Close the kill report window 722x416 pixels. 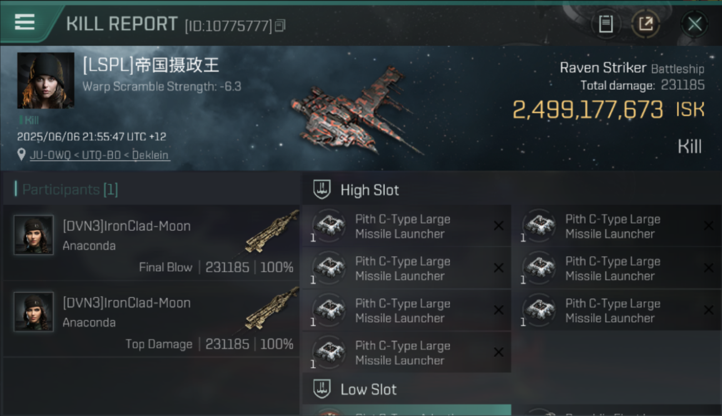coord(694,24)
